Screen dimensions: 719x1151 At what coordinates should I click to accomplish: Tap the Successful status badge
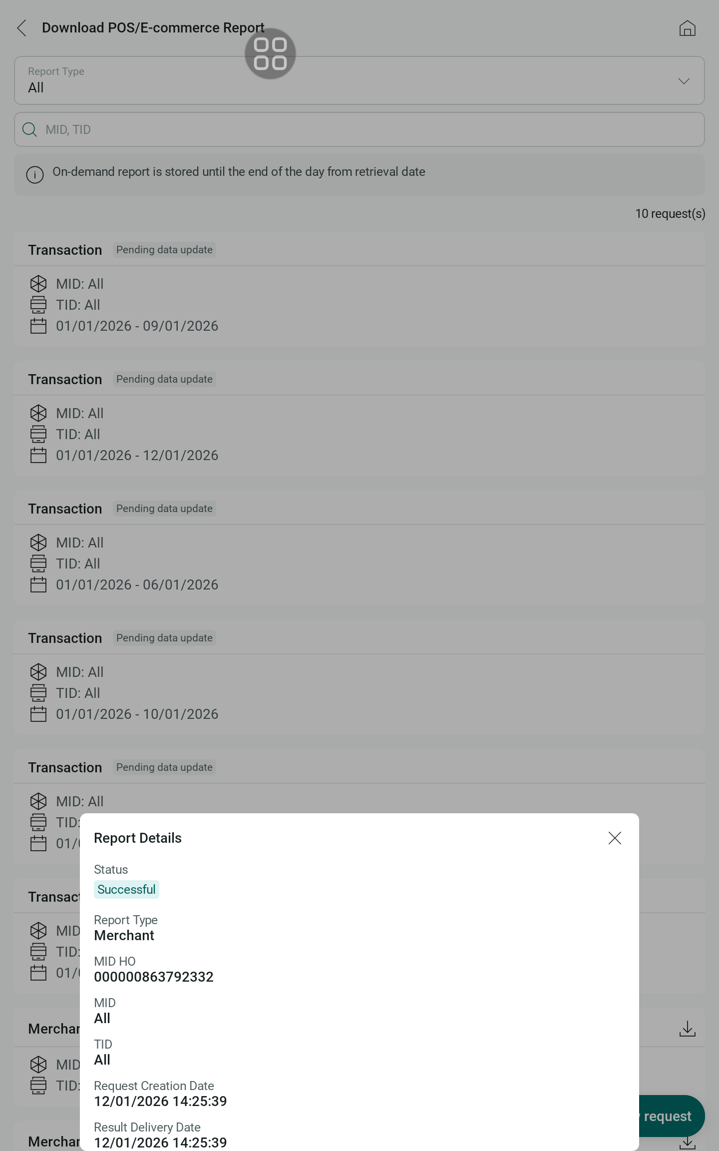click(x=126, y=889)
